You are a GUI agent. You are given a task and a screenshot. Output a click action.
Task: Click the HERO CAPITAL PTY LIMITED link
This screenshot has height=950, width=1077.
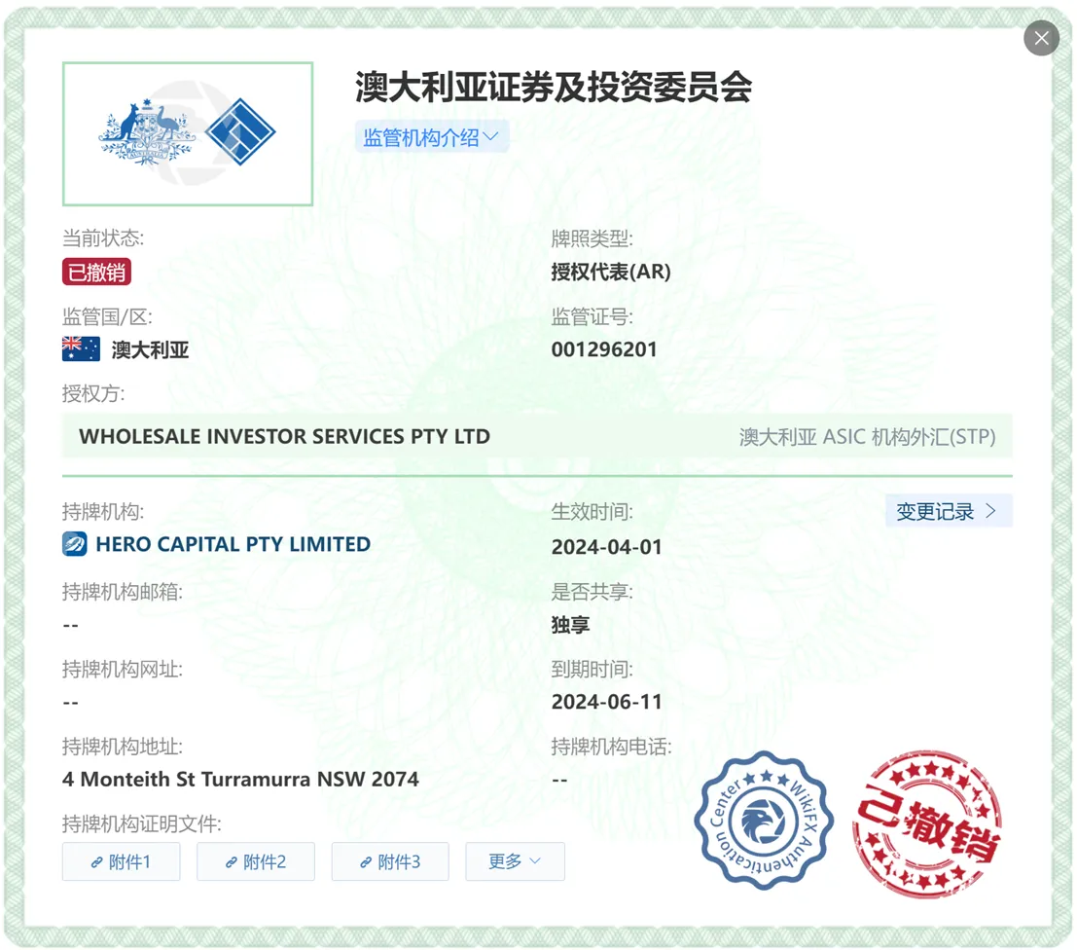click(x=233, y=544)
